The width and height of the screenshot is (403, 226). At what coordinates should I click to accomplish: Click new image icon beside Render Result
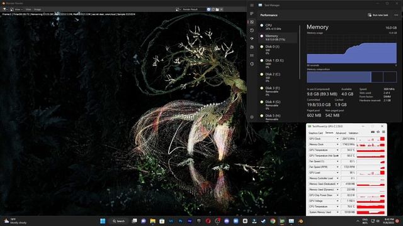[213, 9]
